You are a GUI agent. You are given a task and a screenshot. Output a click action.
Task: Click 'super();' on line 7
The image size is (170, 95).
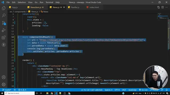pyautogui.click(x=32, y=17)
